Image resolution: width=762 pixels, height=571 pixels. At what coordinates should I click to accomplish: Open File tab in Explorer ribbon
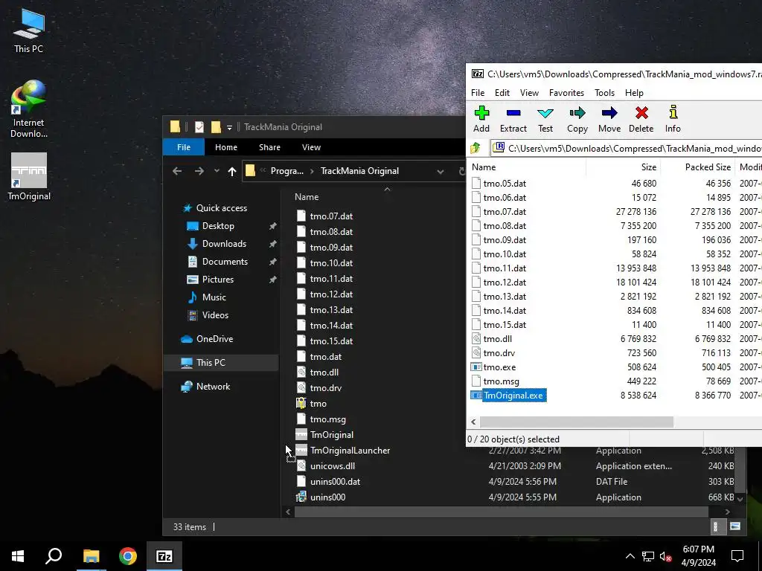click(x=184, y=147)
